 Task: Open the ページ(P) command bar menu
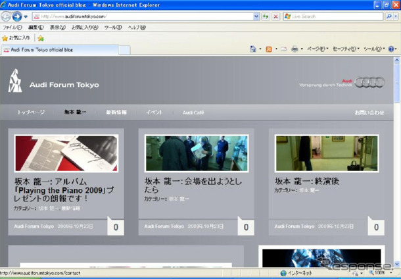(x=318, y=49)
